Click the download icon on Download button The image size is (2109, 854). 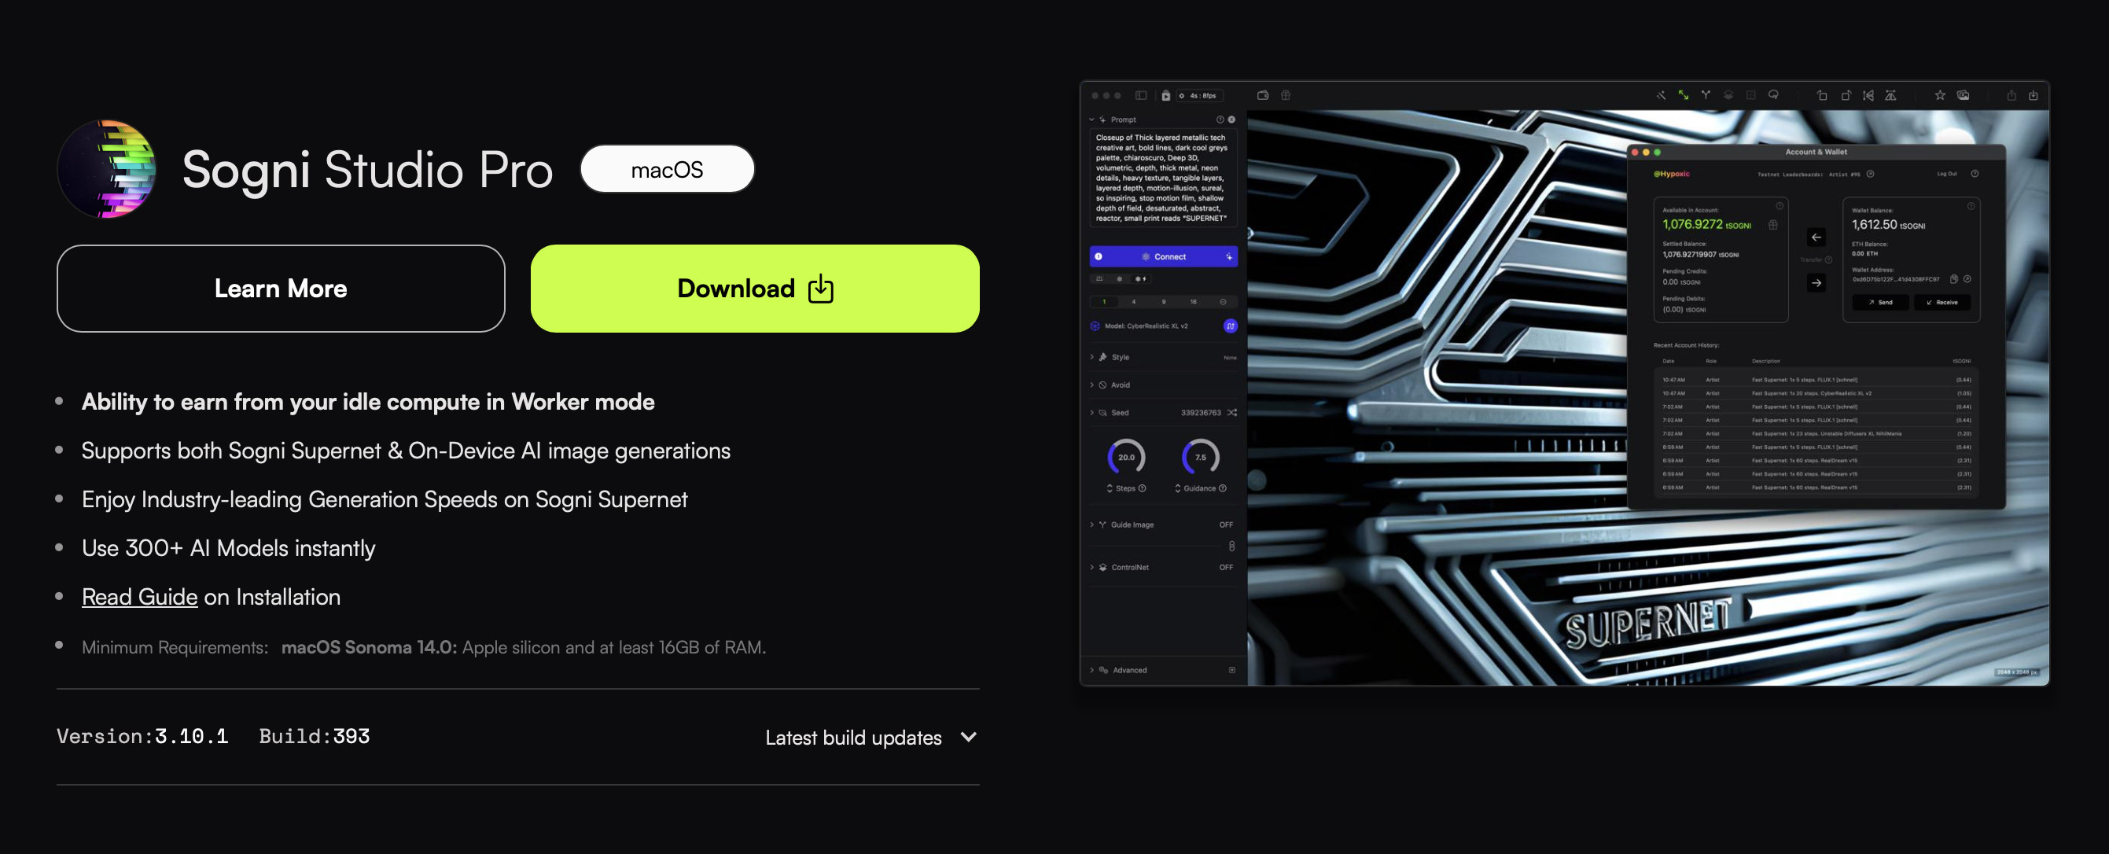click(x=820, y=289)
